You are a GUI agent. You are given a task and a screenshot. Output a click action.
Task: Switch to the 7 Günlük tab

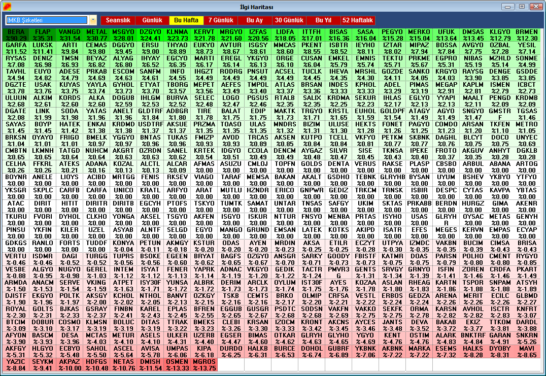pos(221,20)
